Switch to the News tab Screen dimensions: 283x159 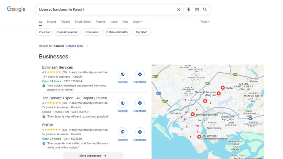tap(114, 22)
